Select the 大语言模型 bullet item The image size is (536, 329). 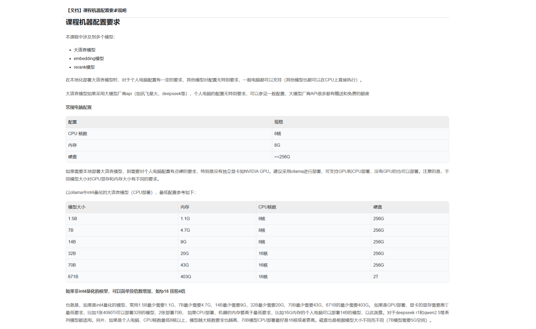tap(85, 50)
